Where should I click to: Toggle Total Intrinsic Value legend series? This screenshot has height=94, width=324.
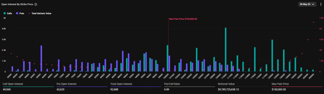tap(40, 13)
